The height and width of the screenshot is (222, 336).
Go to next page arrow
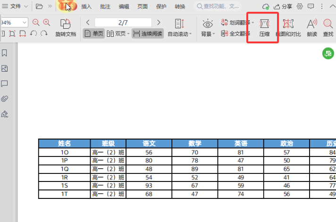pyautogui.click(x=159, y=23)
